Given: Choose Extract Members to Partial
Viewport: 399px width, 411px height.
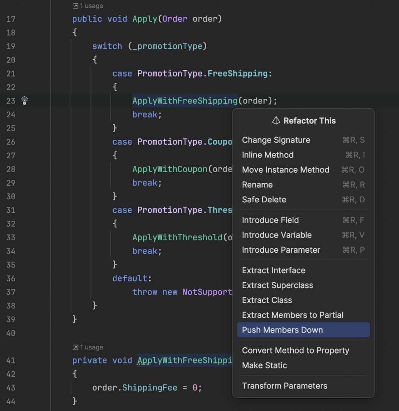Looking at the screenshot, I should click(x=293, y=315).
